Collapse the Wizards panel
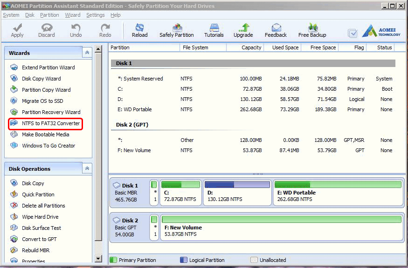Screen dimensions: 408x268 pos(87,53)
